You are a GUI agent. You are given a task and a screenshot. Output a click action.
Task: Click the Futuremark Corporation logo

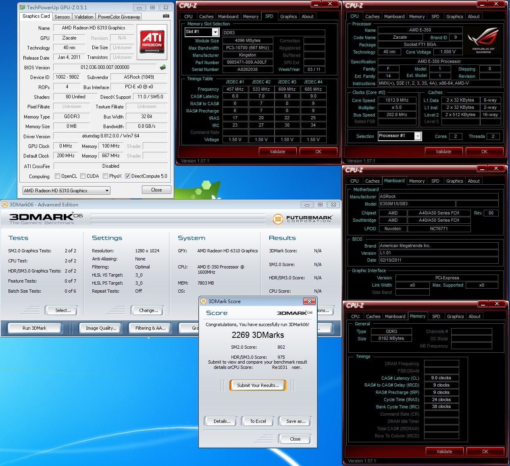(x=302, y=219)
